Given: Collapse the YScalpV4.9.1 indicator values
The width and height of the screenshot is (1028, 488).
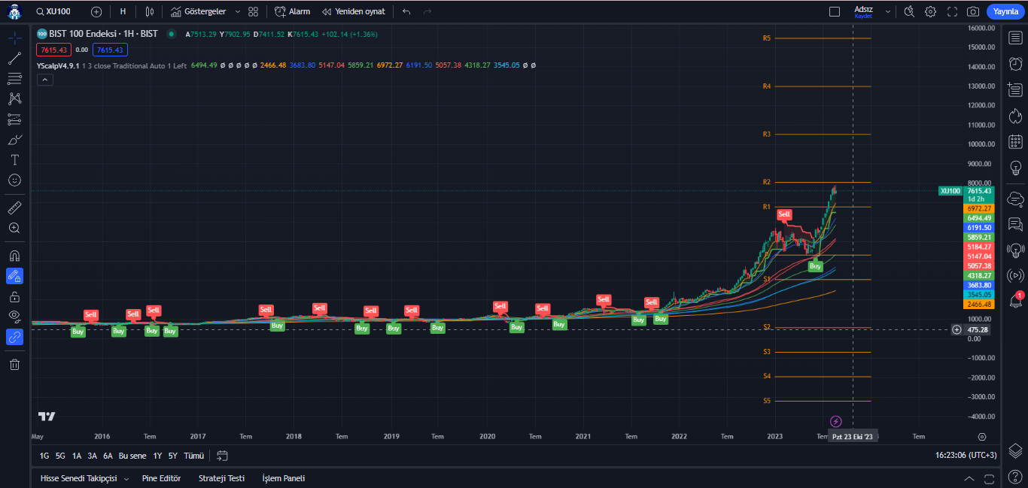Looking at the screenshot, I should (x=44, y=78).
